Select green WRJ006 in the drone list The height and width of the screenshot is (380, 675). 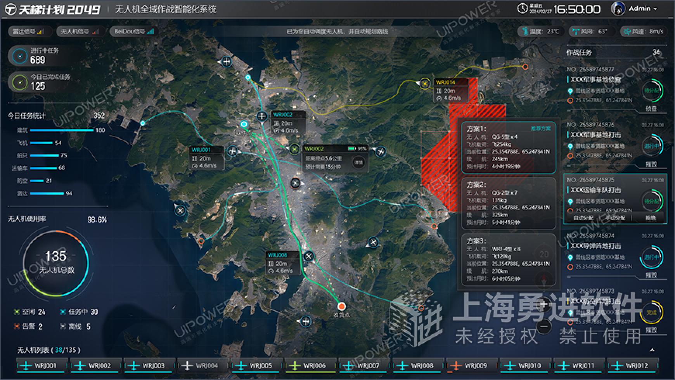(x=311, y=366)
